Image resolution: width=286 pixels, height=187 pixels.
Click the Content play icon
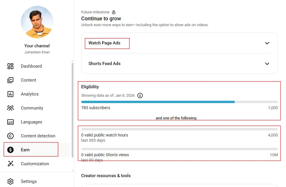[10, 80]
